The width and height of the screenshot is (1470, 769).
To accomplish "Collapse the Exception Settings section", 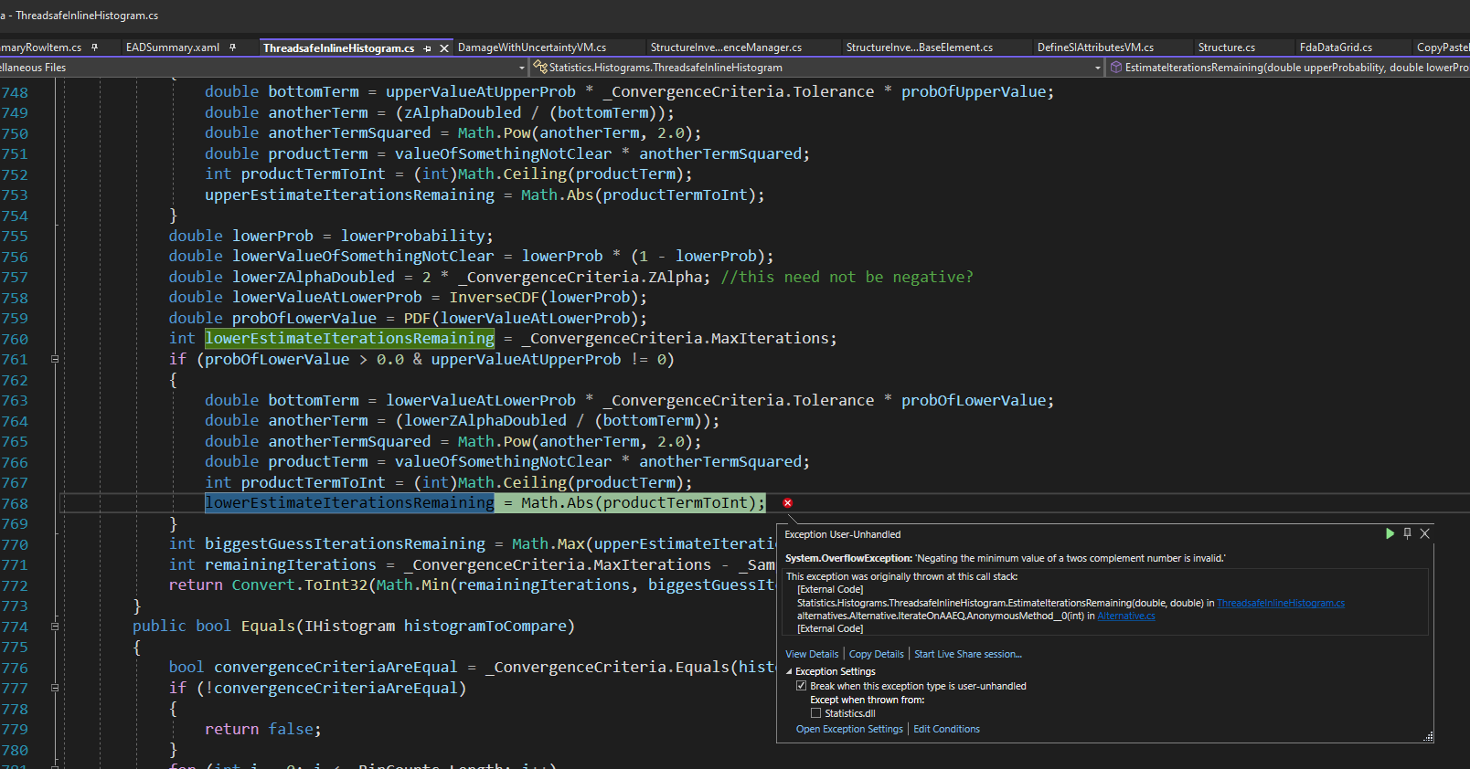I will click(x=790, y=671).
